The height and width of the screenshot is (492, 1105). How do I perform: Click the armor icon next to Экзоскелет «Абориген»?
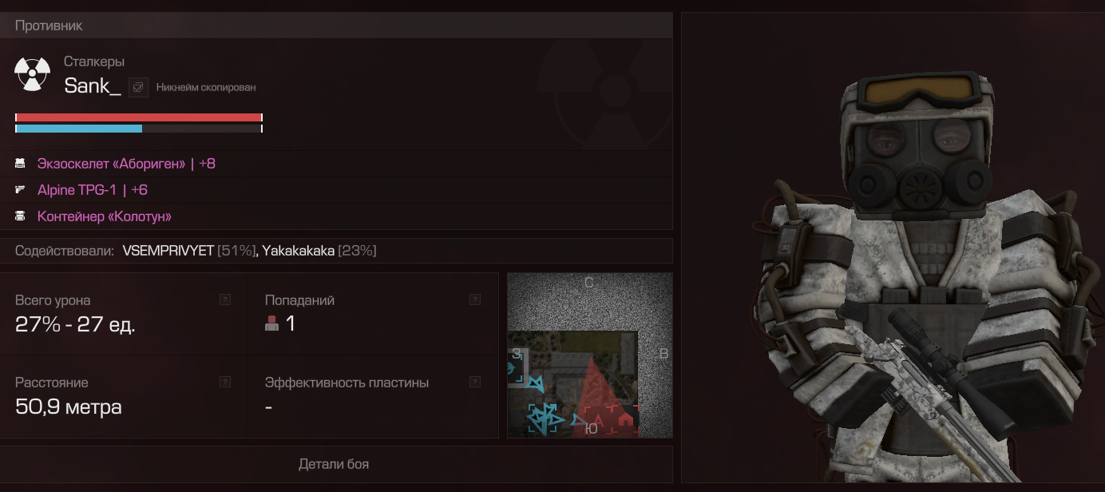(x=20, y=164)
